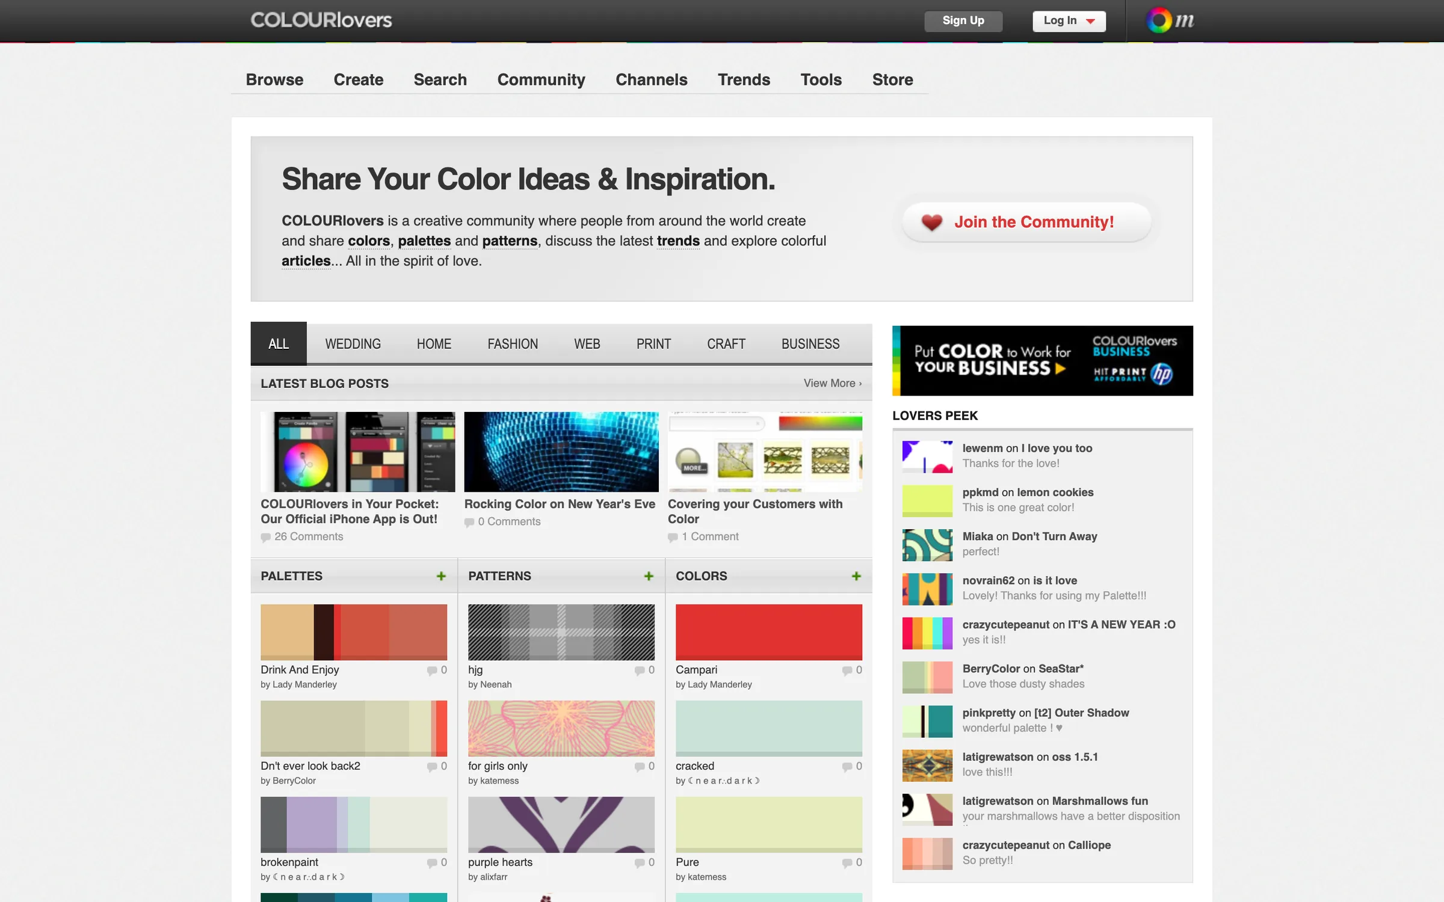Image resolution: width=1444 pixels, height=902 pixels.
Task: Open the hjg plaid pattern thumbnail
Action: pyautogui.click(x=561, y=632)
